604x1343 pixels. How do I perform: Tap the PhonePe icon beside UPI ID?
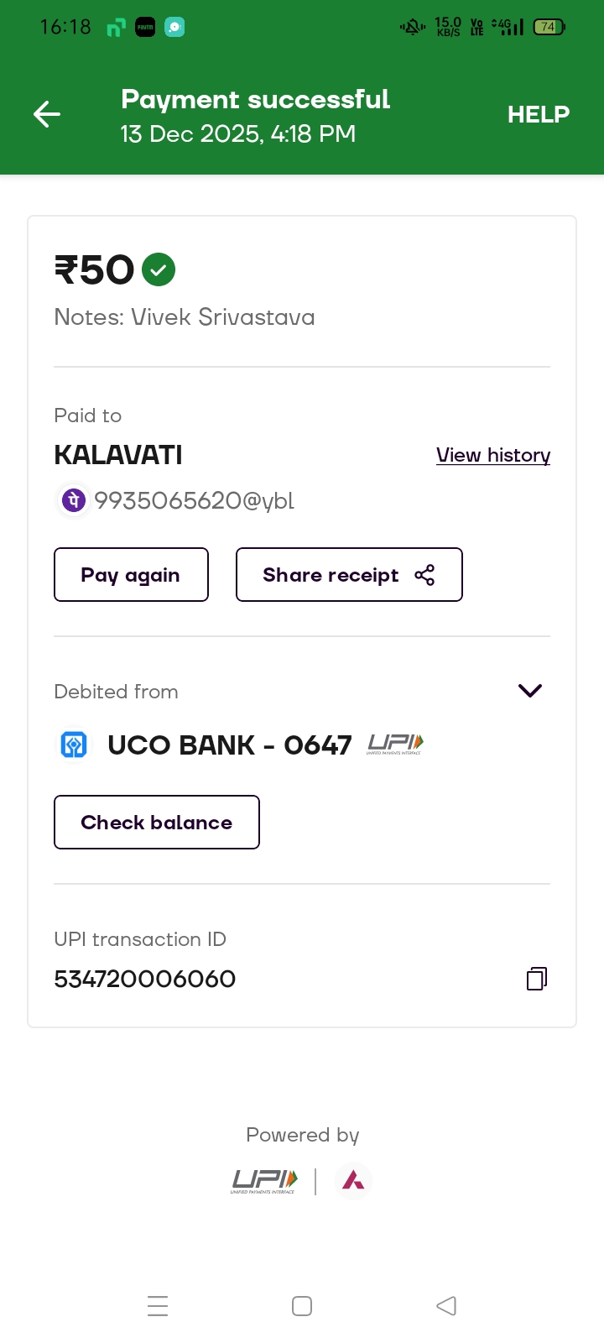(x=74, y=501)
